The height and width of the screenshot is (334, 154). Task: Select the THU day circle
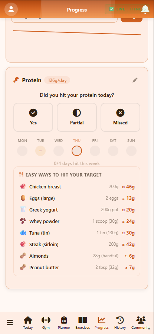(x=77, y=151)
